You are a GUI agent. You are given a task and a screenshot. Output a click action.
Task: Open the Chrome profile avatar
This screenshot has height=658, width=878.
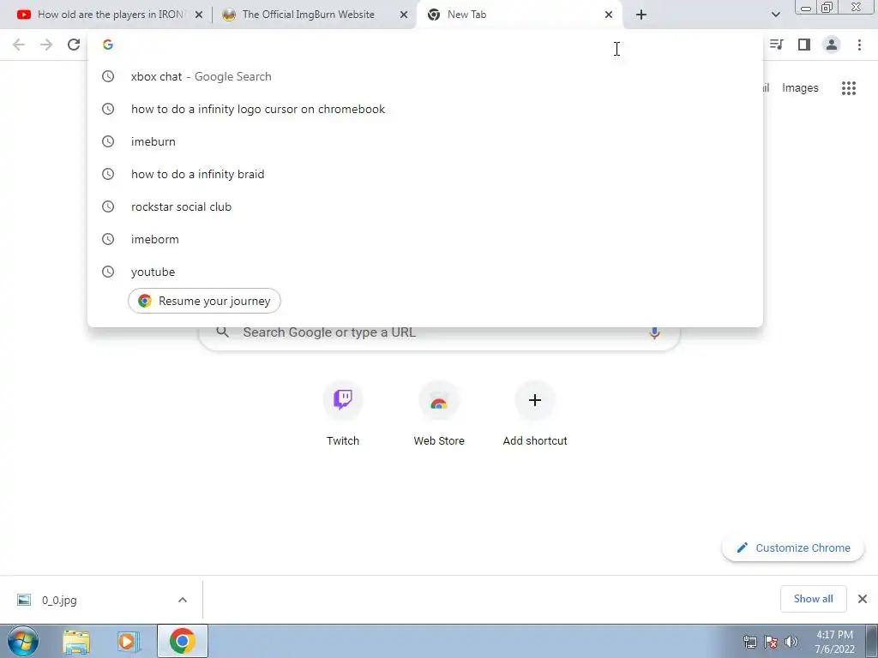tap(832, 45)
